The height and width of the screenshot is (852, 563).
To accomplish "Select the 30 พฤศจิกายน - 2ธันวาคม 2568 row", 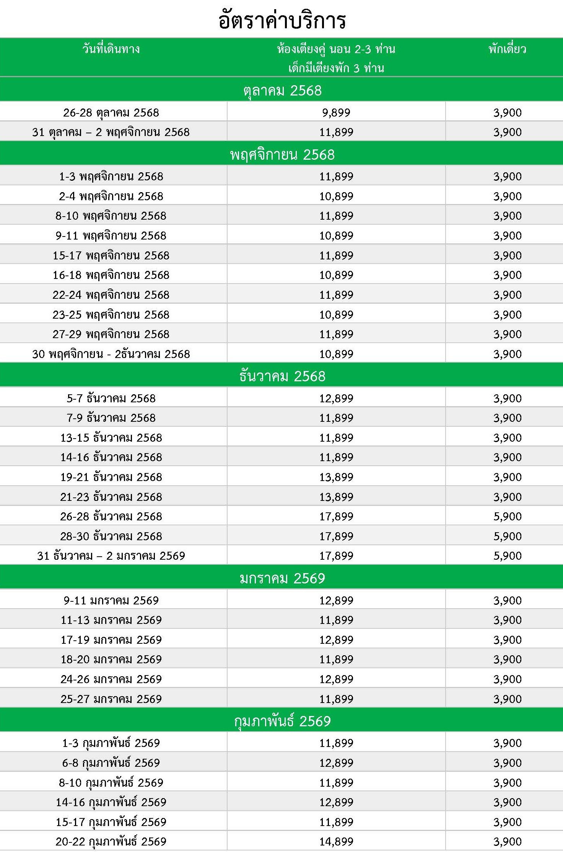I will (x=111, y=354).
